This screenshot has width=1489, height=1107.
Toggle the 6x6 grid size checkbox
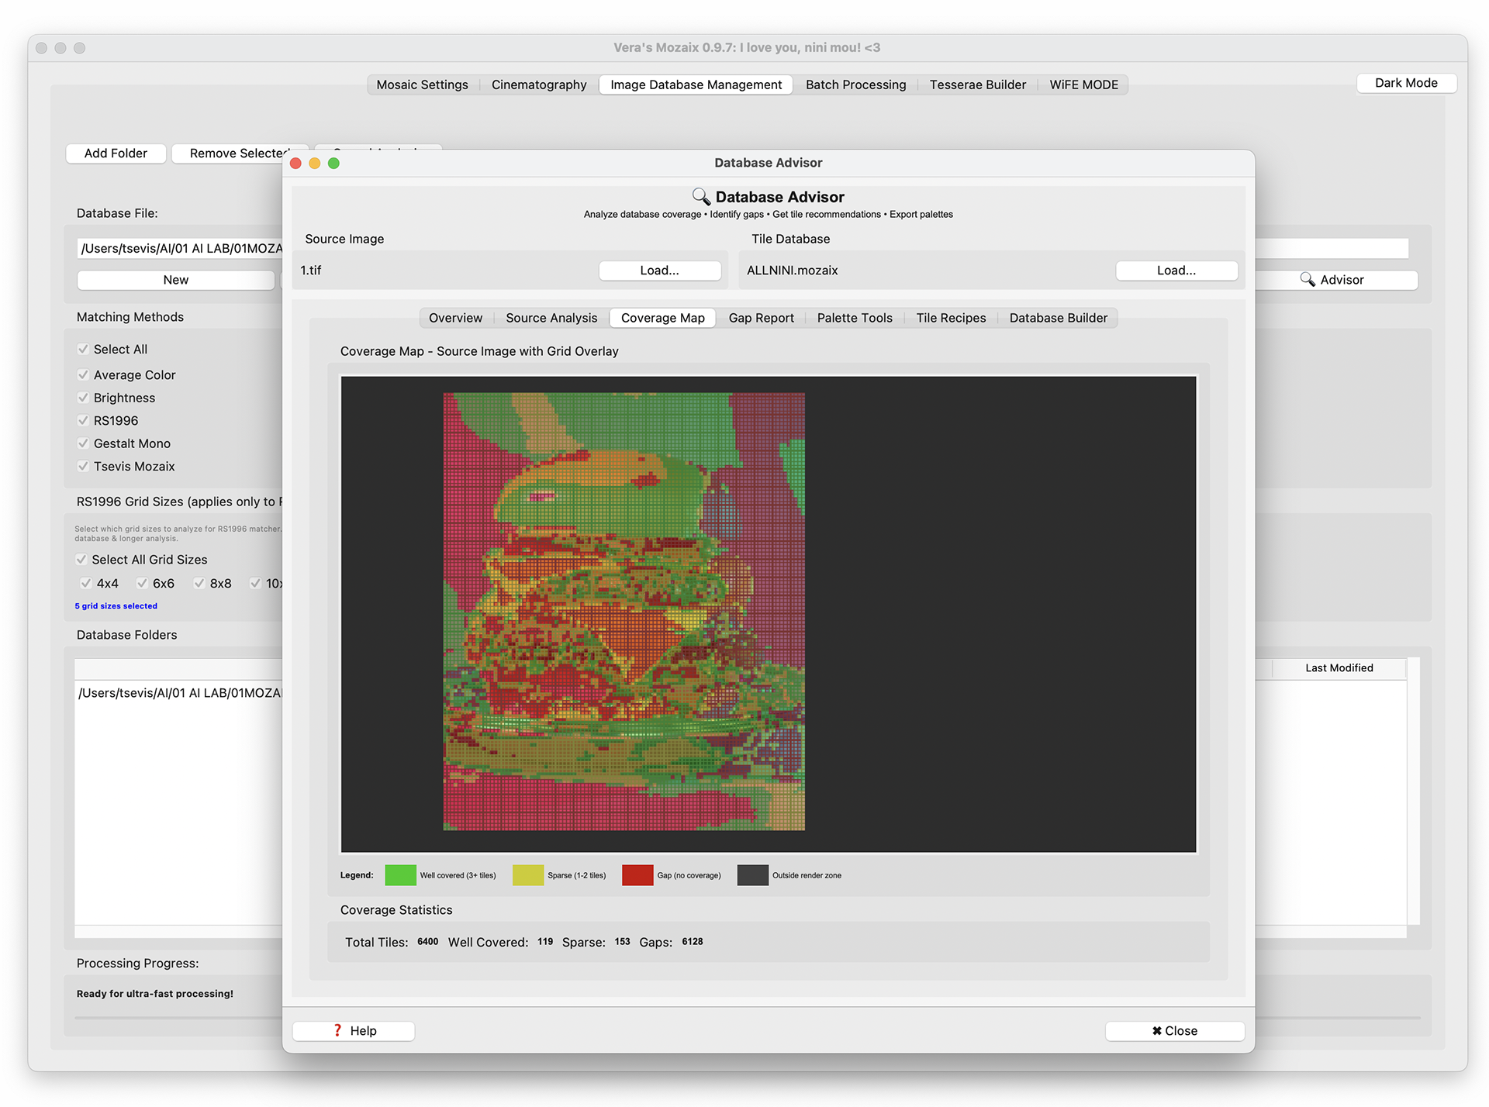[142, 583]
